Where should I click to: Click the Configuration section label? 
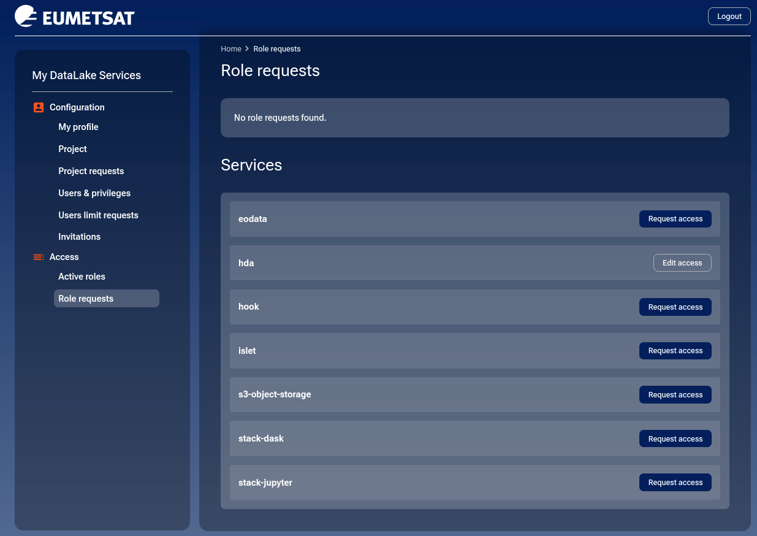pos(77,107)
